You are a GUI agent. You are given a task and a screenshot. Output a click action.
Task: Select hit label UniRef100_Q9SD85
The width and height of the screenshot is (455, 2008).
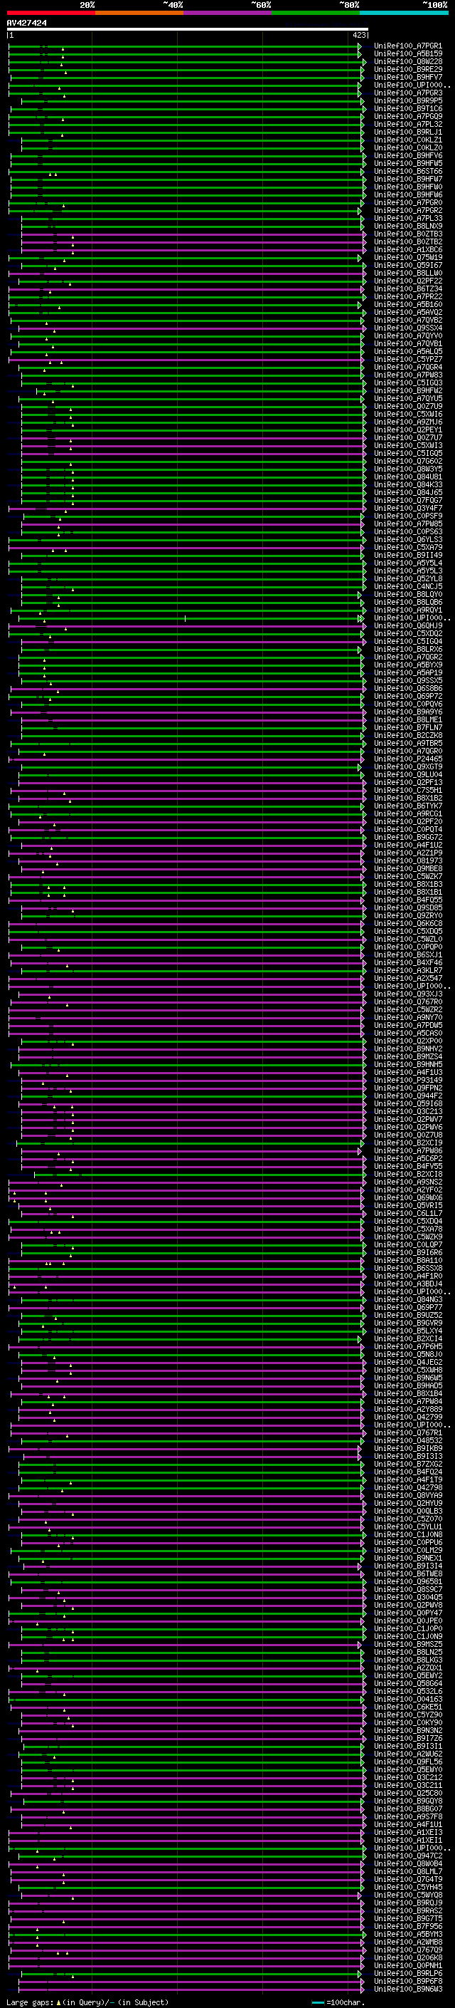pyautogui.click(x=408, y=908)
